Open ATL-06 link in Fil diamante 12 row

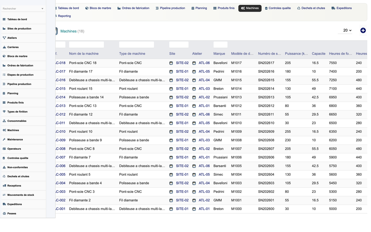[x=204, y=114]
